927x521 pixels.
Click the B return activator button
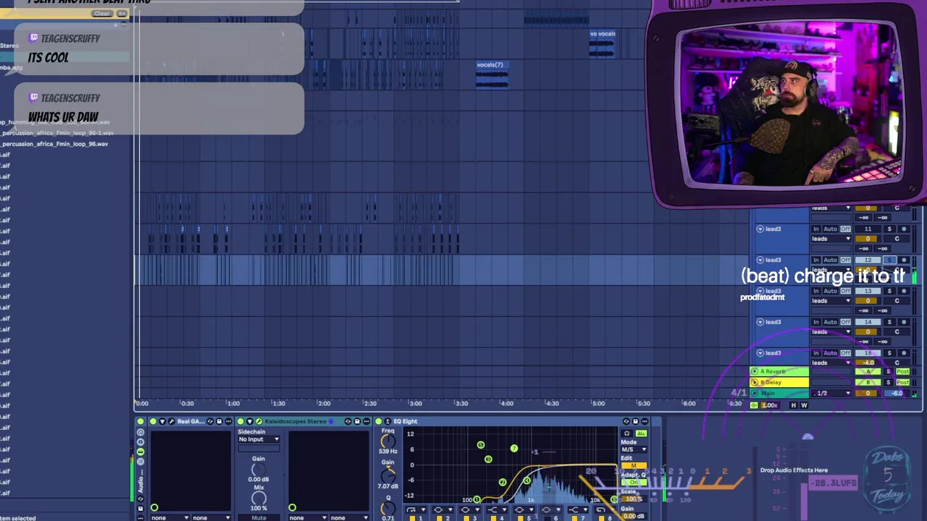tap(868, 382)
